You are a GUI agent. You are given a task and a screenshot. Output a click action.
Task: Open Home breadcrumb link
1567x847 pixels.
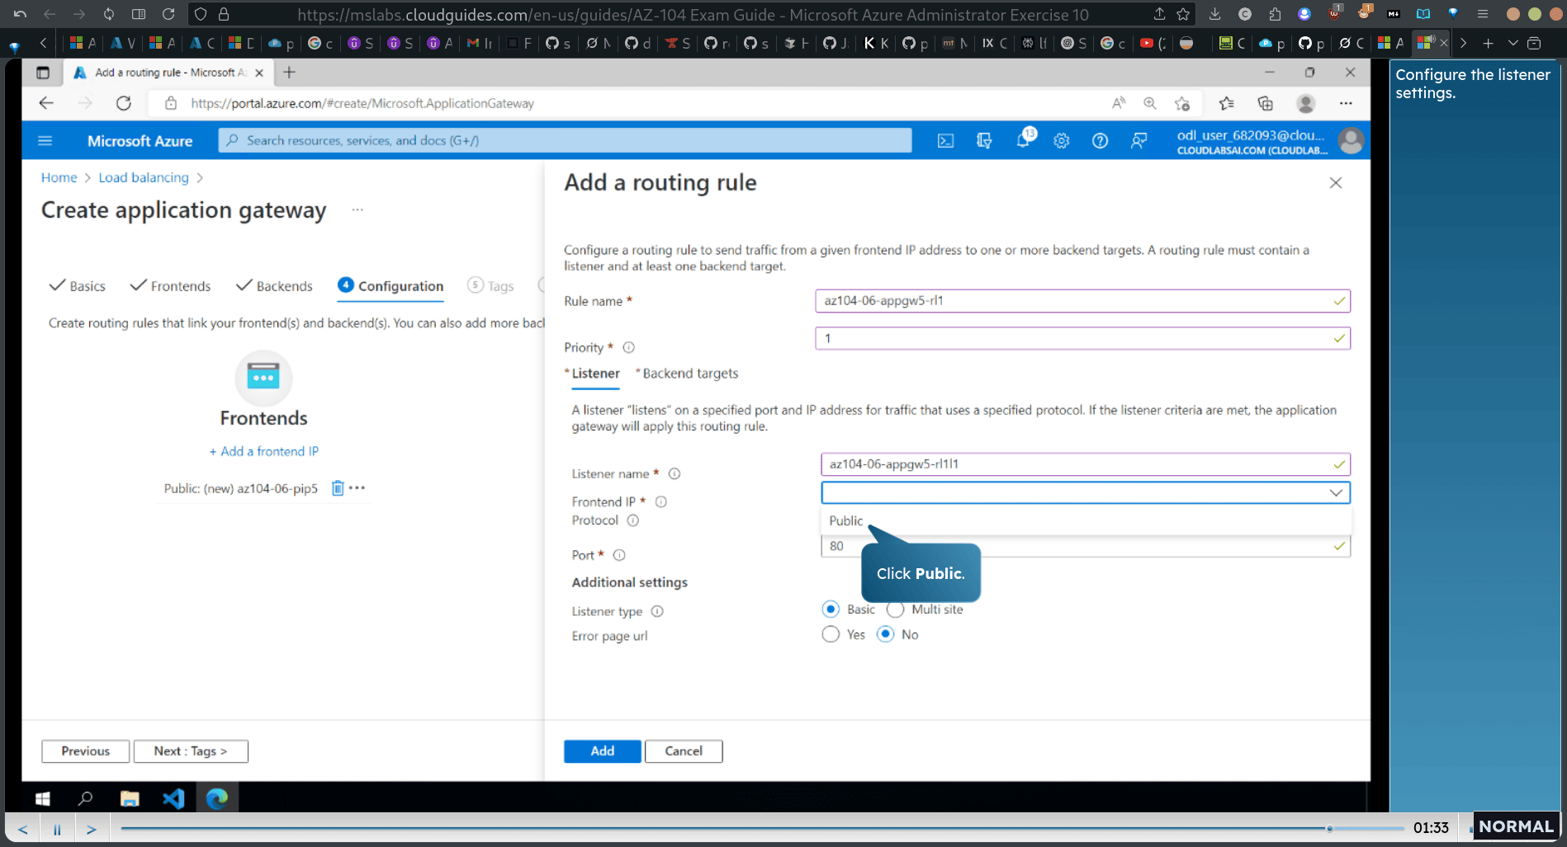(x=59, y=177)
